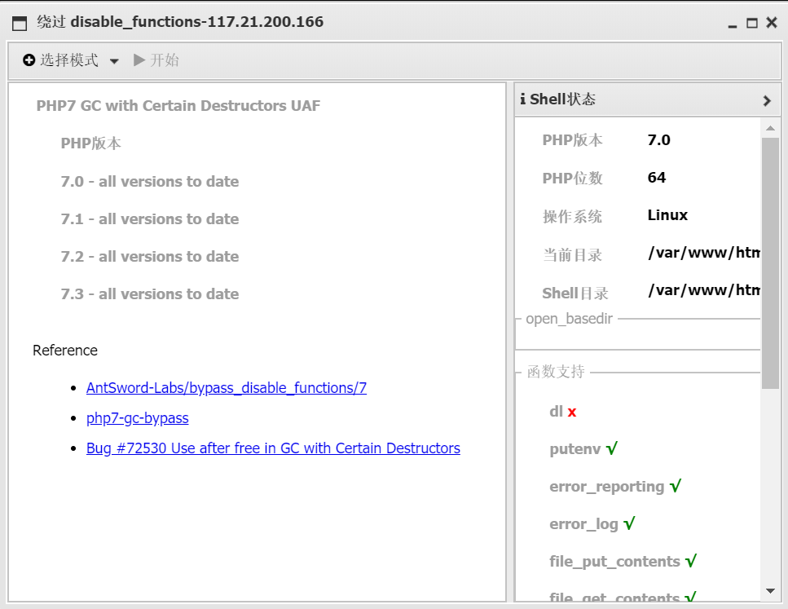
Task: Click the green check beside putenv
Action: click(x=612, y=448)
